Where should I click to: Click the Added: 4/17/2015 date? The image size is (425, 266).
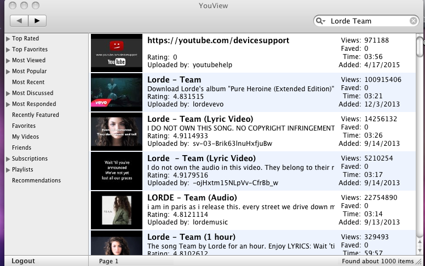coord(382,65)
